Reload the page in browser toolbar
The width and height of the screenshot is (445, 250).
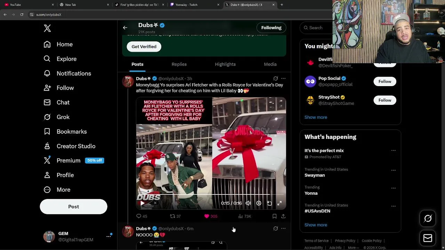tap(22, 15)
